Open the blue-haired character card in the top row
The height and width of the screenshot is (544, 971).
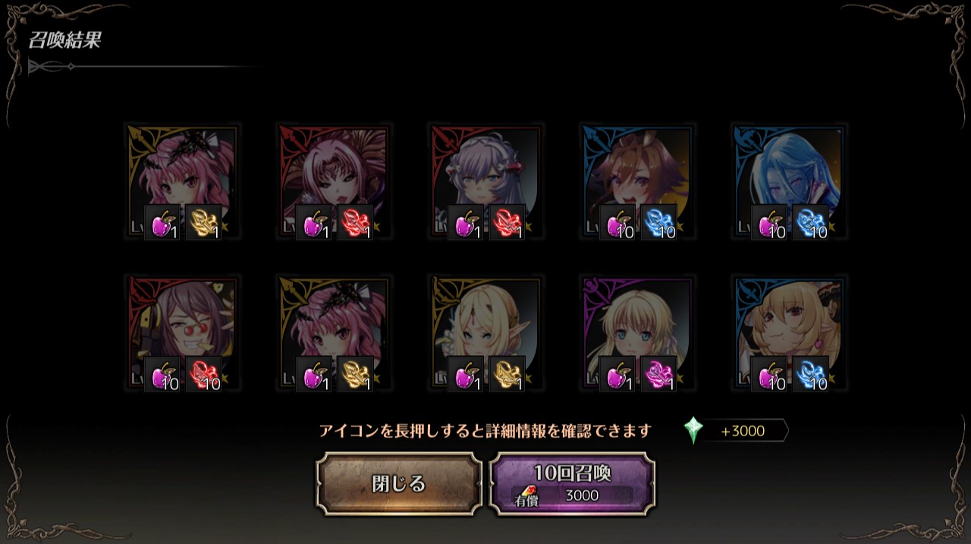(x=789, y=182)
